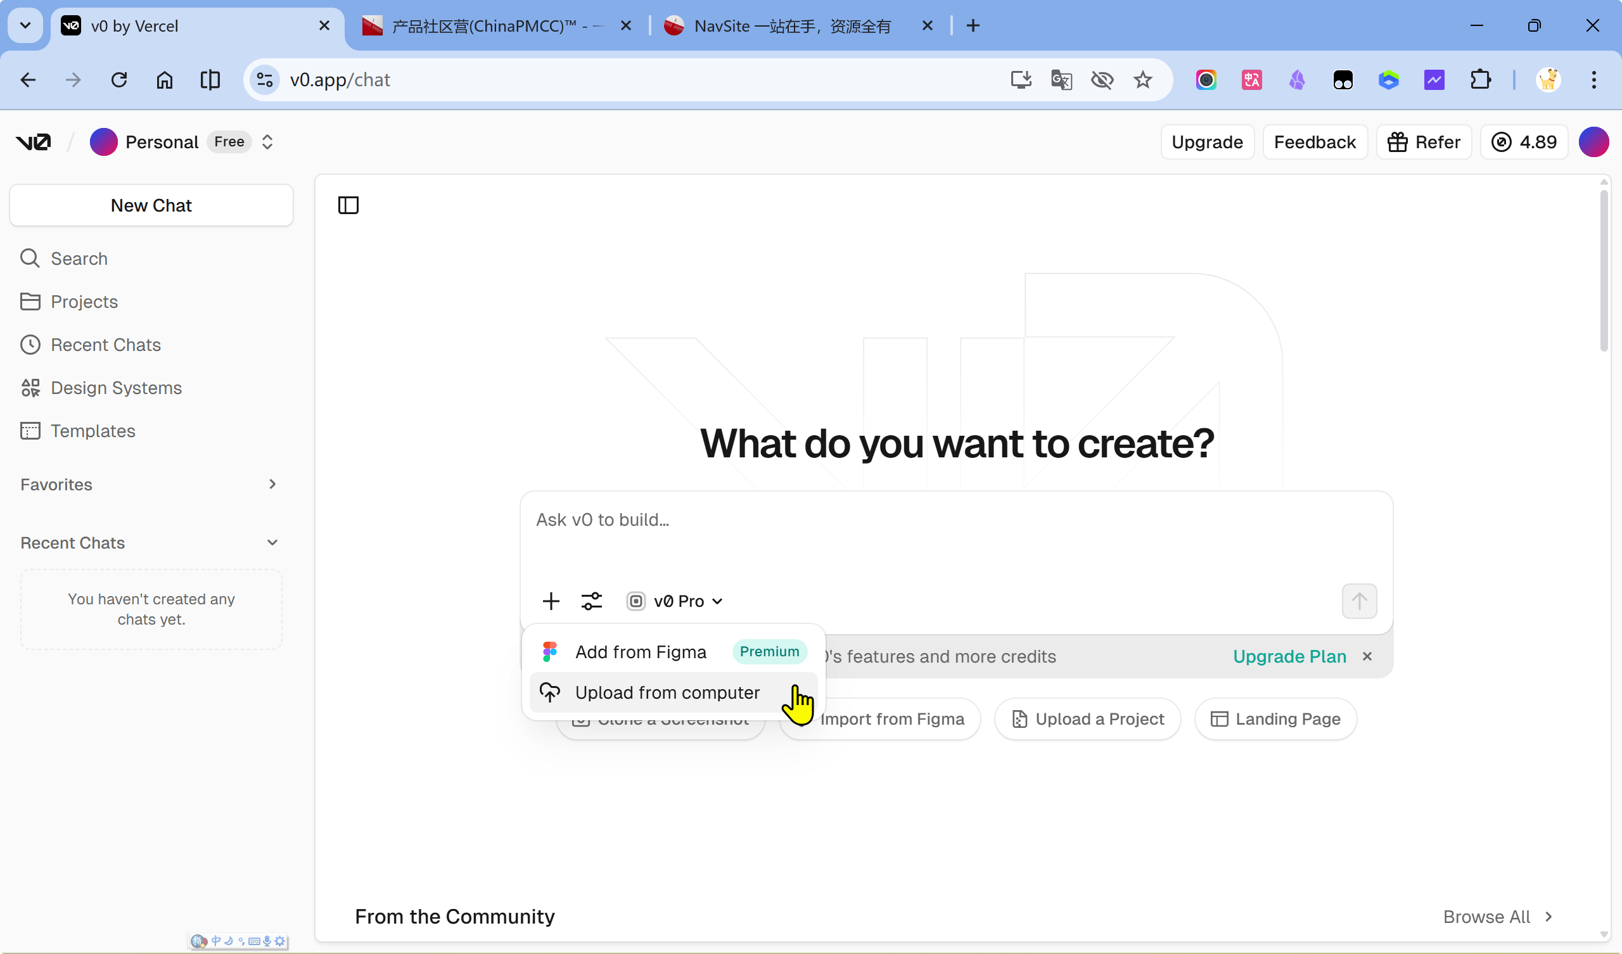Toggle the sidebar panel icon
This screenshot has height=954, width=1622.
pos(348,205)
